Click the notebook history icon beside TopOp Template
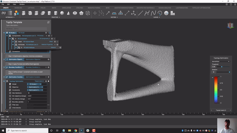The height and width of the screenshot is (133, 237). point(49,22)
